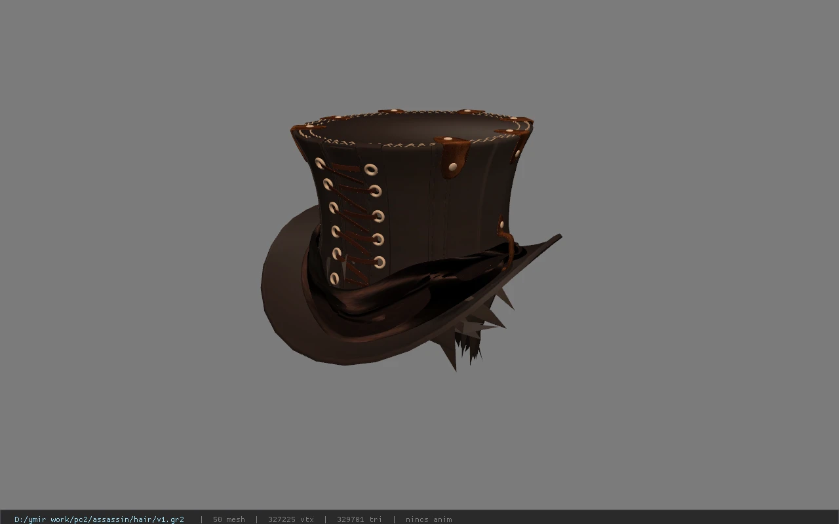Viewport: 839px width, 524px height.
Task: Click the '327225 vtx' vertex count
Action: 291,519
